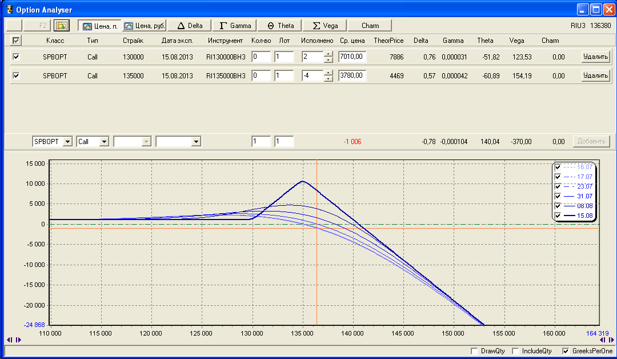Switch the chart to Delta view
This screenshot has width=617, height=359.
(x=190, y=26)
